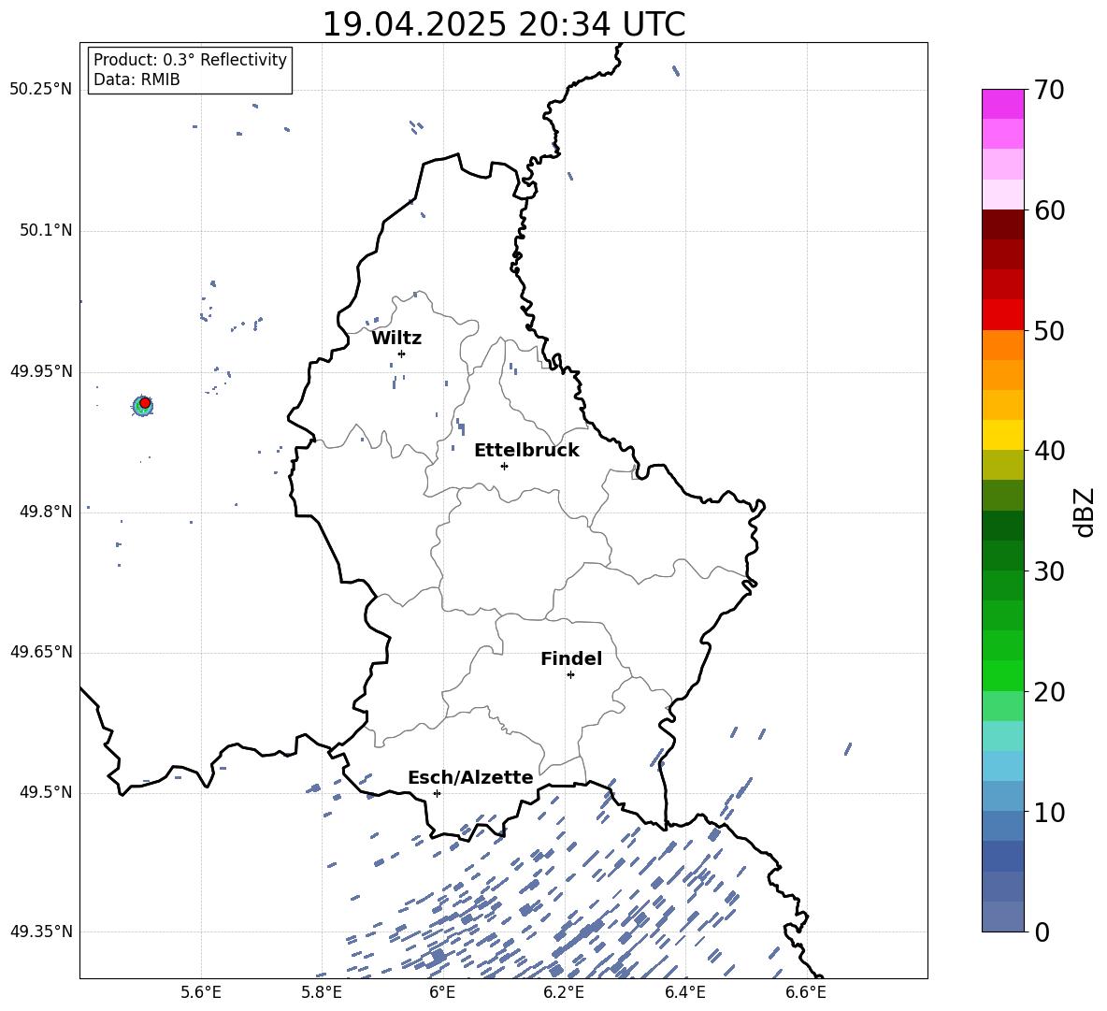Click the '50.1°N' latitude tick label
The width and height of the screenshot is (1107, 1011).
46,231
